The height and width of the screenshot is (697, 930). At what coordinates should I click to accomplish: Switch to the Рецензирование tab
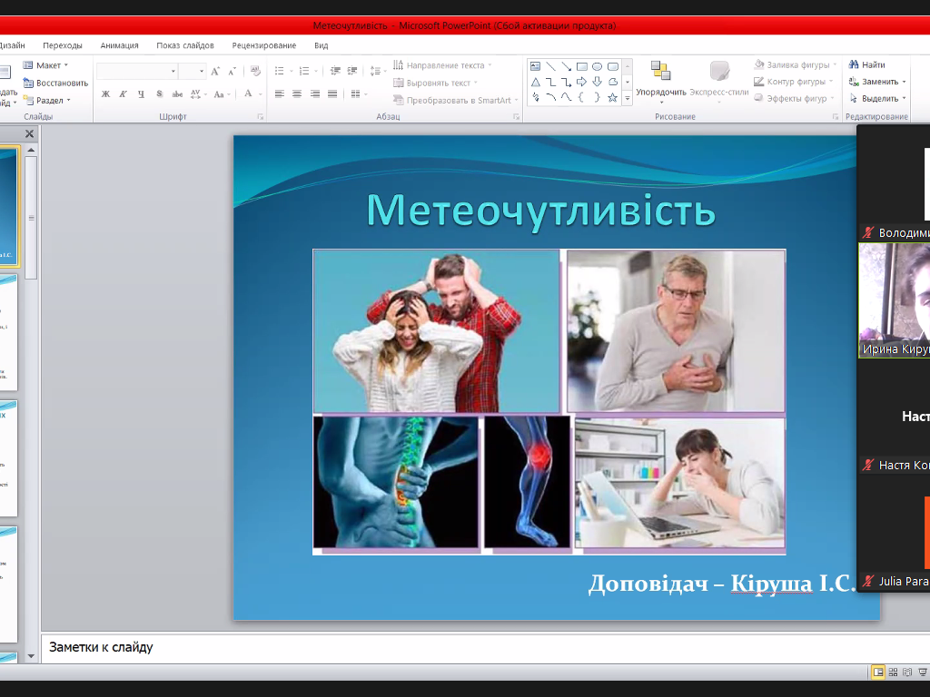(264, 45)
